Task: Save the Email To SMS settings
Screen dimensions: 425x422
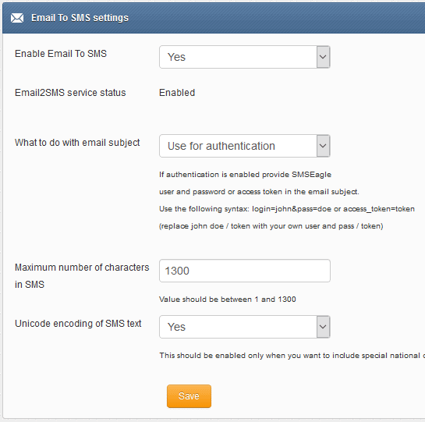Action: (x=189, y=396)
